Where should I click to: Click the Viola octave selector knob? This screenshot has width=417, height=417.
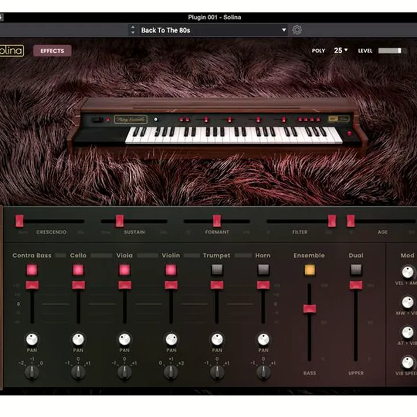coord(125,372)
